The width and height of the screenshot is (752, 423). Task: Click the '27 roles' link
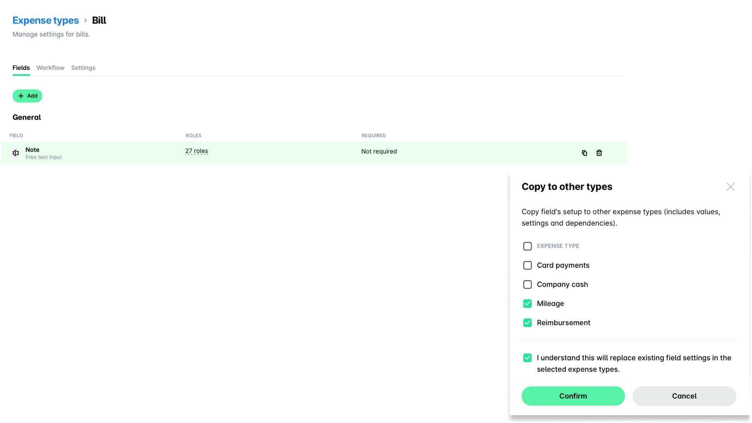click(x=196, y=151)
